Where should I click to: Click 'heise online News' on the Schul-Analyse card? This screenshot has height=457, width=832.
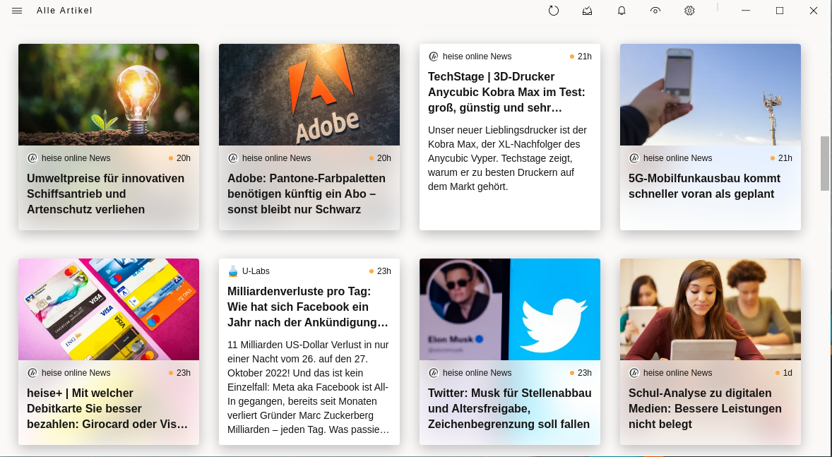[678, 373]
